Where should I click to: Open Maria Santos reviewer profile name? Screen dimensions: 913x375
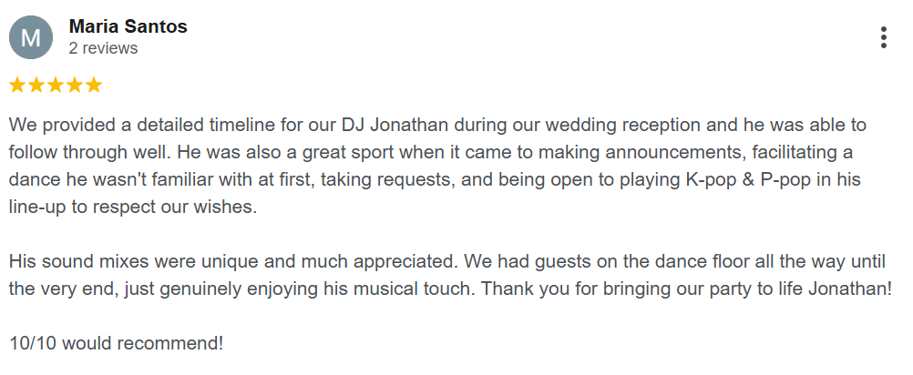pyautogui.click(x=128, y=26)
